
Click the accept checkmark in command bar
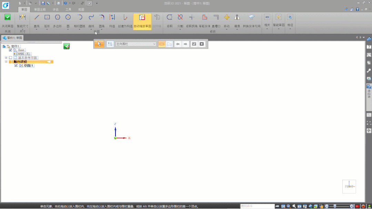point(194,44)
